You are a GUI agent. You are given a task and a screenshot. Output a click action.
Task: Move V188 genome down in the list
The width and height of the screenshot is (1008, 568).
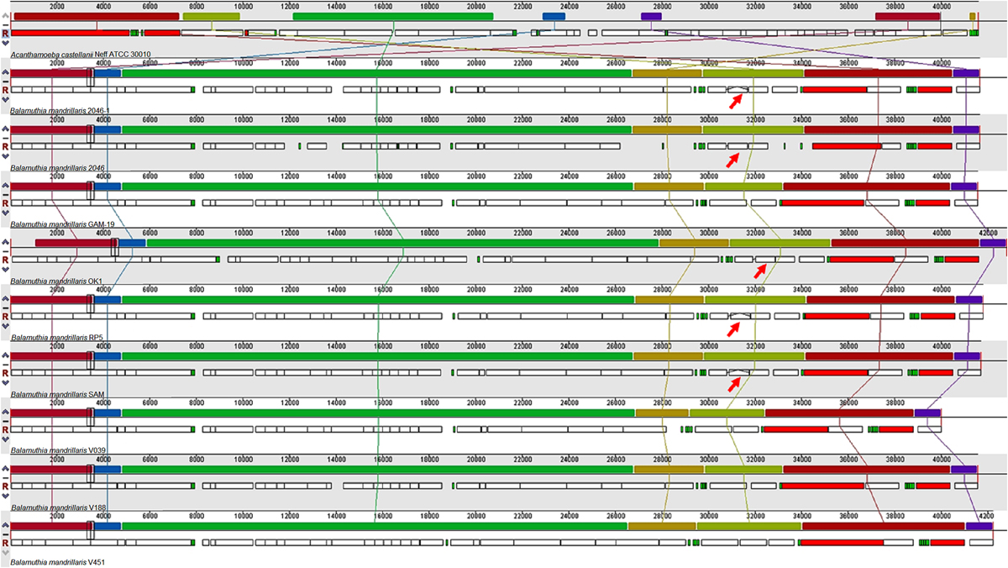pos(5,497)
